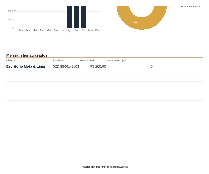Select the 'Mensalistas atrasados' heading
Viewport: 209px width, 174px height.
pyautogui.click(x=27, y=55)
